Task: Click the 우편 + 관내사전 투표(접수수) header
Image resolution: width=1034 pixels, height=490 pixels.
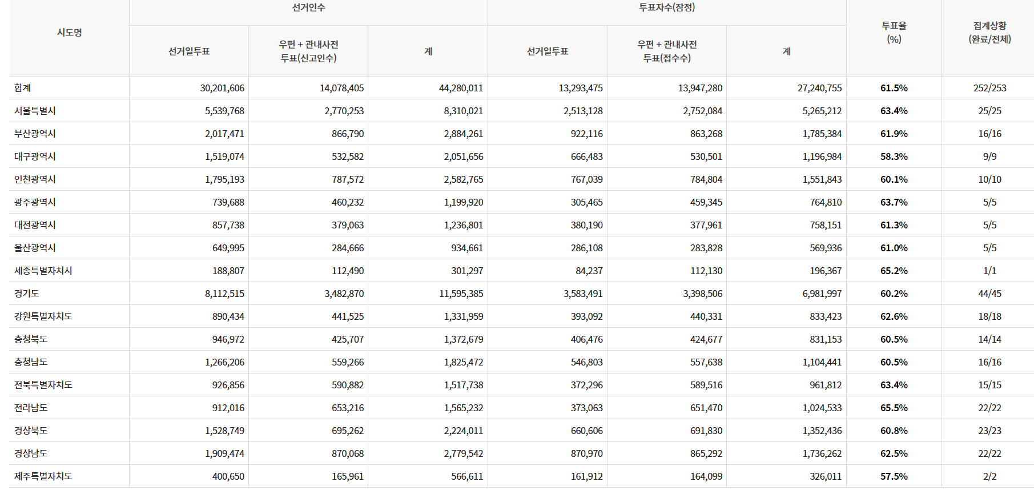Action: point(666,51)
